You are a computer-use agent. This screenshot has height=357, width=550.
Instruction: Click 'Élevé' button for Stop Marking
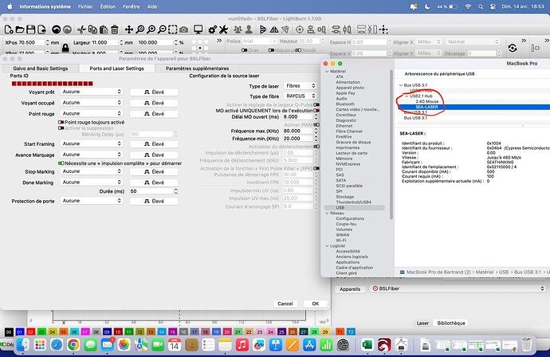coord(154,172)
